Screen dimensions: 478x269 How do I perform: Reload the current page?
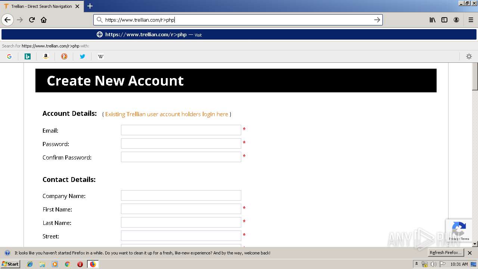coord(32,20)
